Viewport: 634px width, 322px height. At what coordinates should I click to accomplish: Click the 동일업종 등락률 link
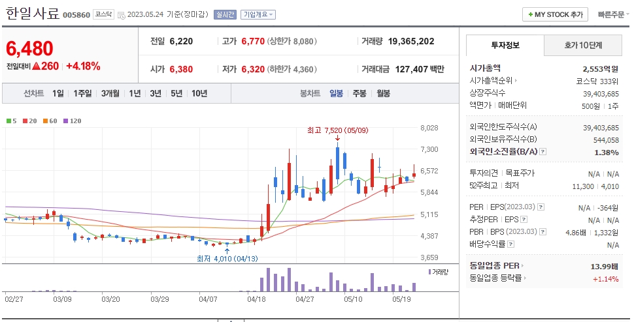[495, 278]
